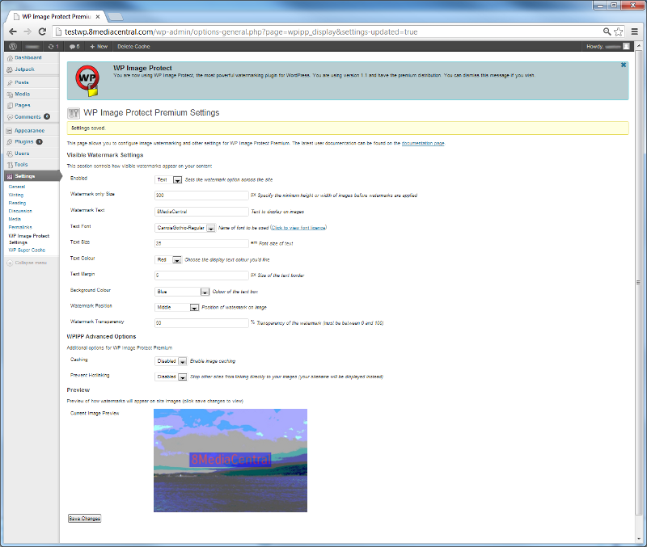
Task: Click the Watermark Transparency field
Action: 201,322
